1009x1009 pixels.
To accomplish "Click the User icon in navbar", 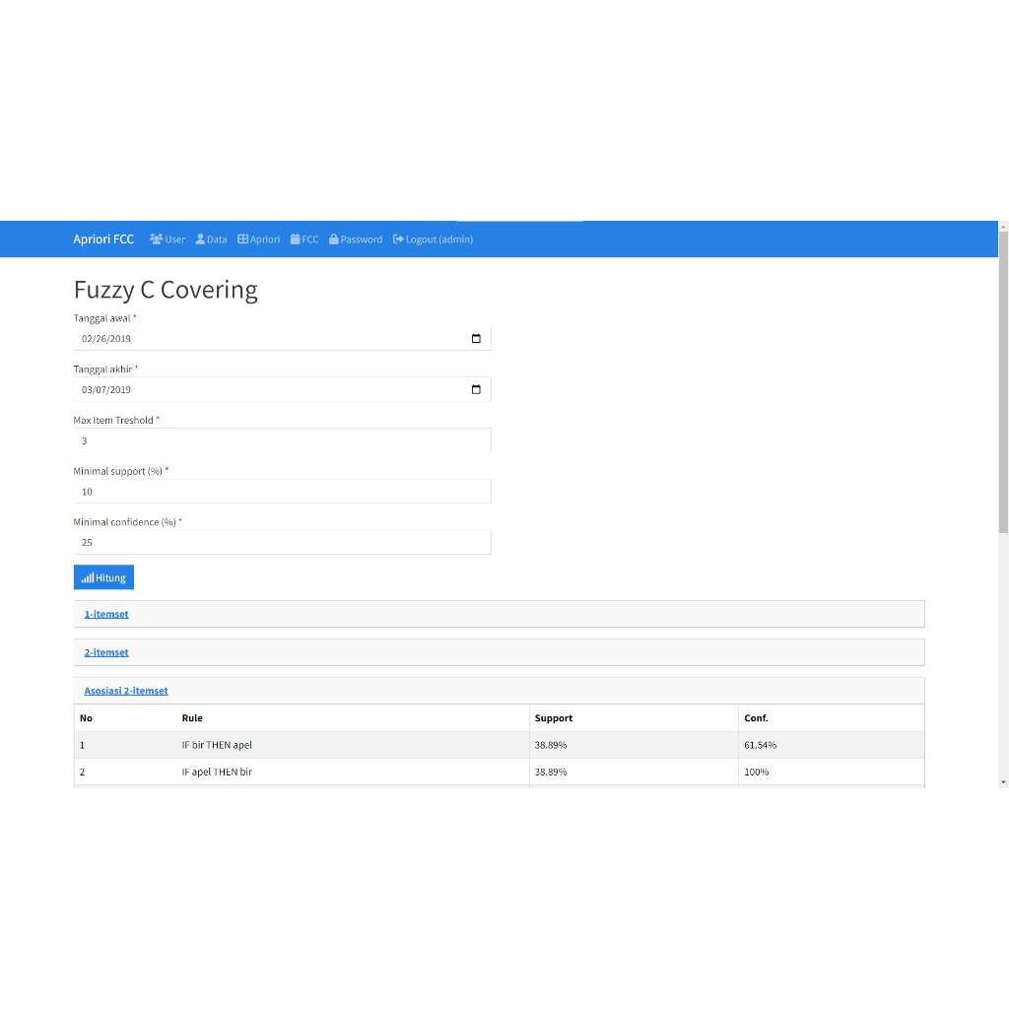I will click(x=157, y=239).
